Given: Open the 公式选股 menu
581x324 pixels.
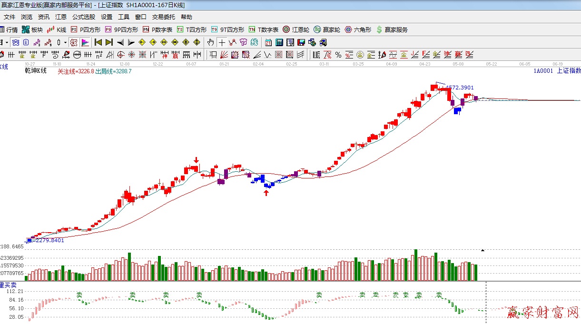Looking at the screenshot, I should coord(83,17).
